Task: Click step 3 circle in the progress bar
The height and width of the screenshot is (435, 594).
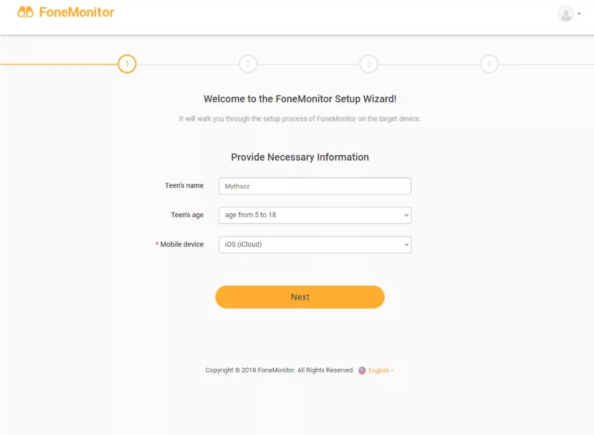Action: click(368, 64)
